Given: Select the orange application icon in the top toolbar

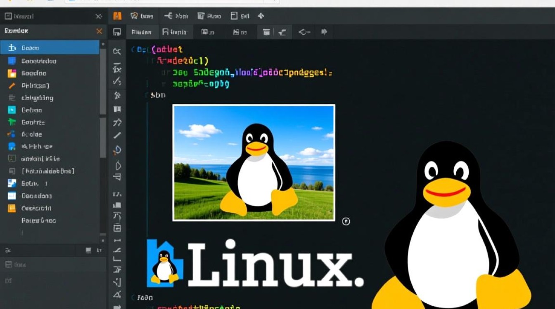Looking at the screenshot, I should (x=117, y=16).
